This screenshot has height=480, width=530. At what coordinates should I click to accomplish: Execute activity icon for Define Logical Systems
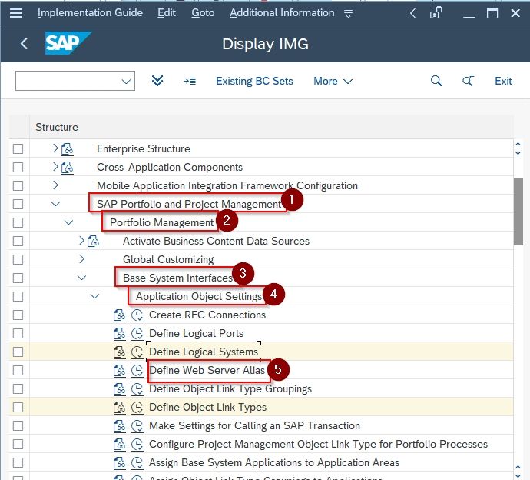pyautogui.click(x=137, y=352)
